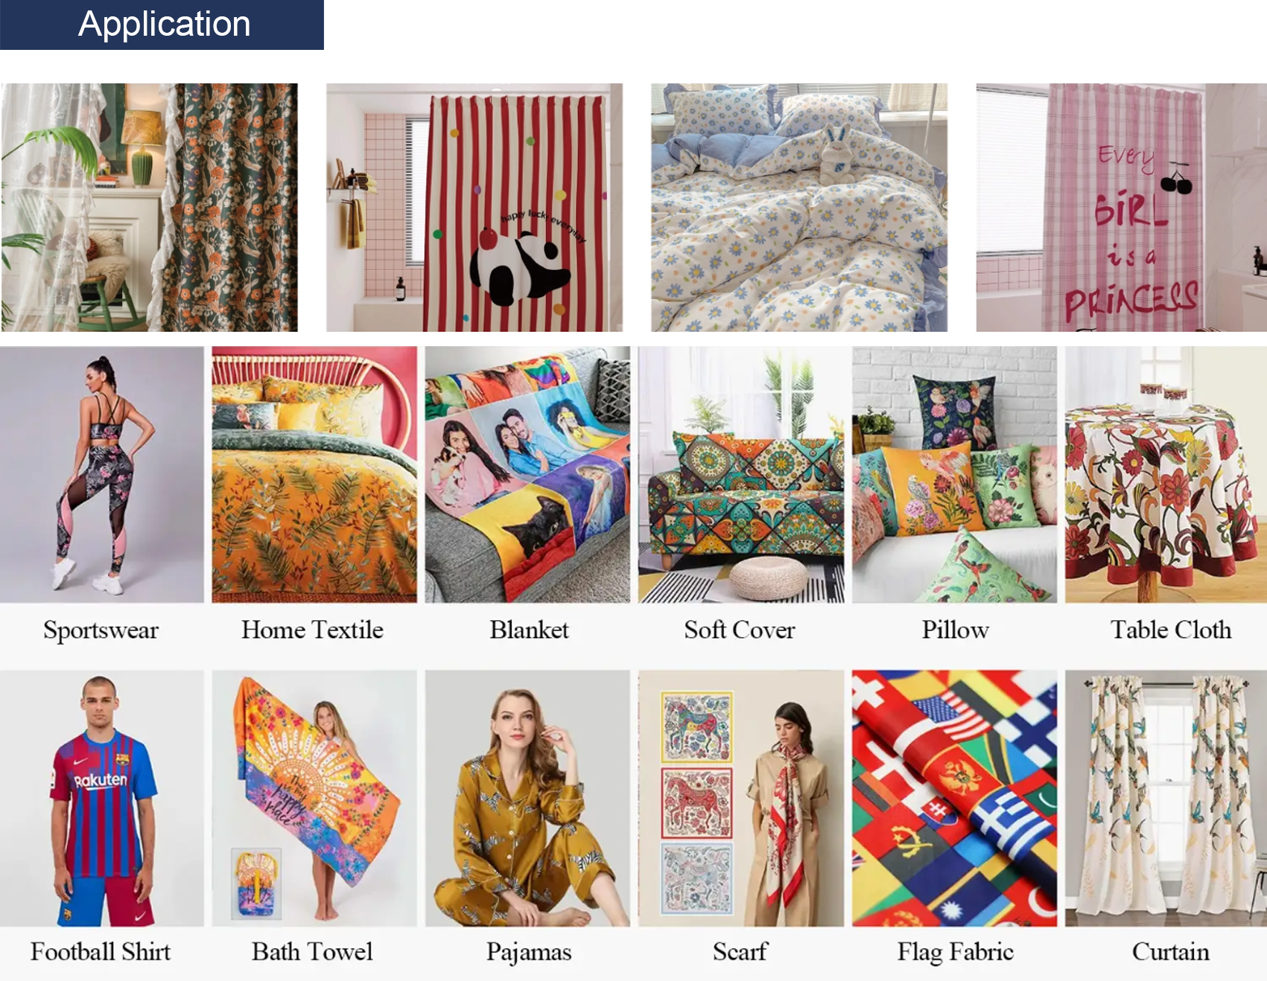Select the Soft Cover sofa image
Screen dimensions: 1267x981
(741, 475)
